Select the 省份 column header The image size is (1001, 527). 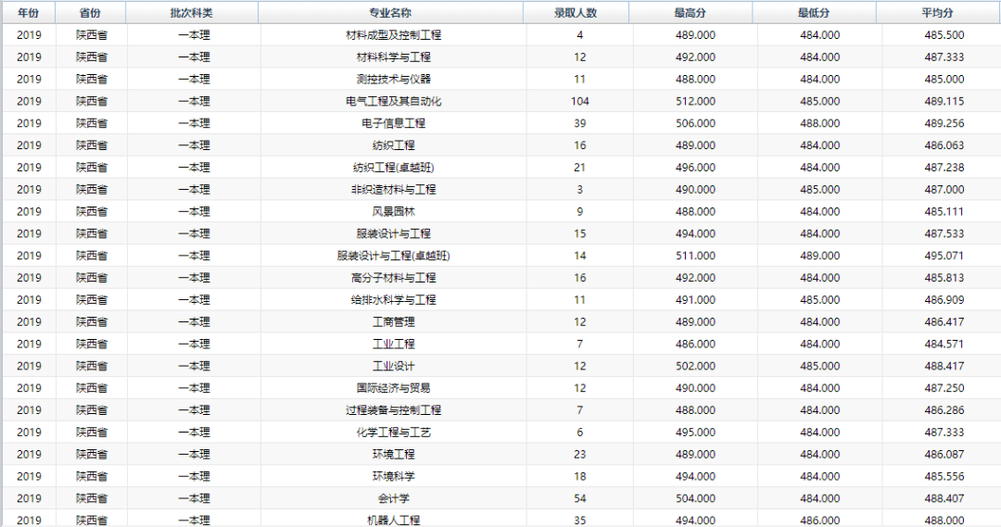click(x=90, y=13)
